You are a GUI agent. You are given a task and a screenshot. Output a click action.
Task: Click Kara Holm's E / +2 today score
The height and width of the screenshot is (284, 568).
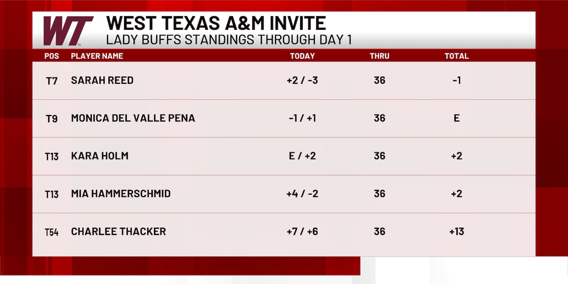[x=302, y=156]
